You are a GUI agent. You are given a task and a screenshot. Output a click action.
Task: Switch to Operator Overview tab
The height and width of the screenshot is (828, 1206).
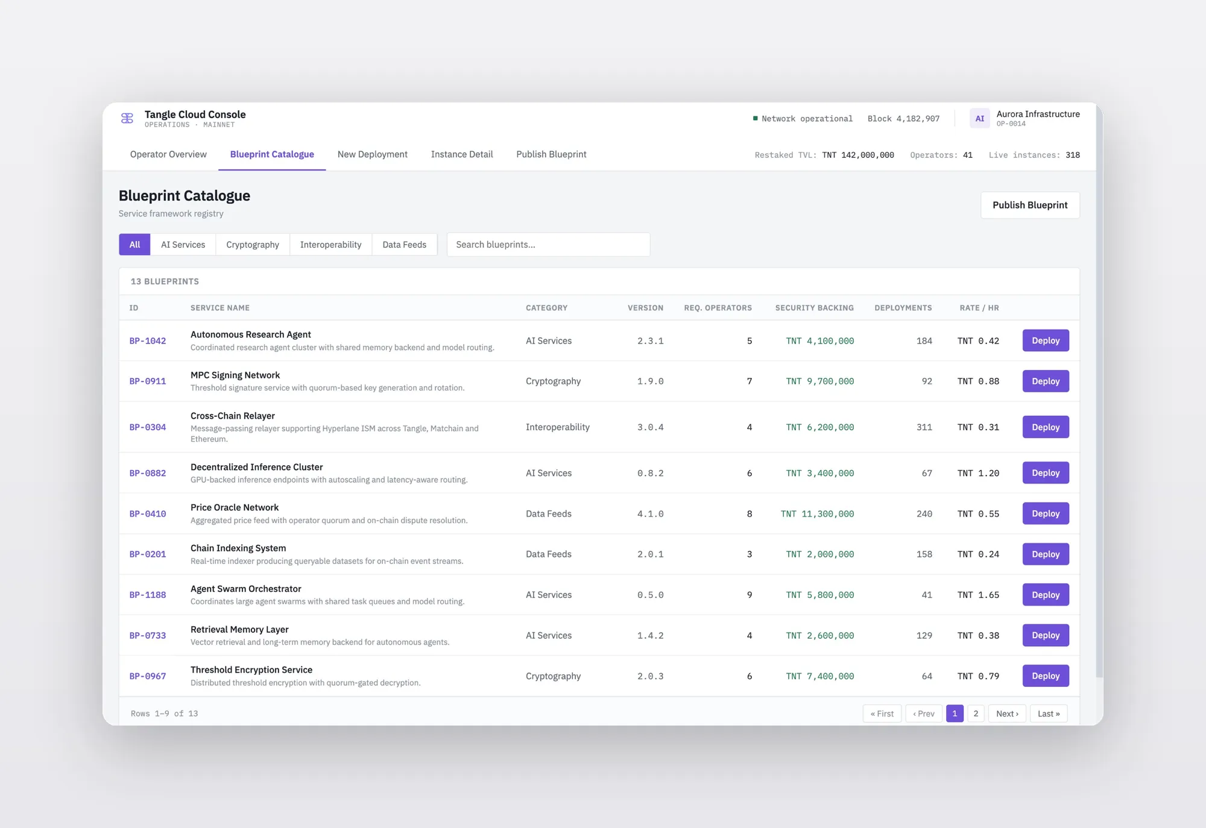pyautogui.click(x=168, y=154)
